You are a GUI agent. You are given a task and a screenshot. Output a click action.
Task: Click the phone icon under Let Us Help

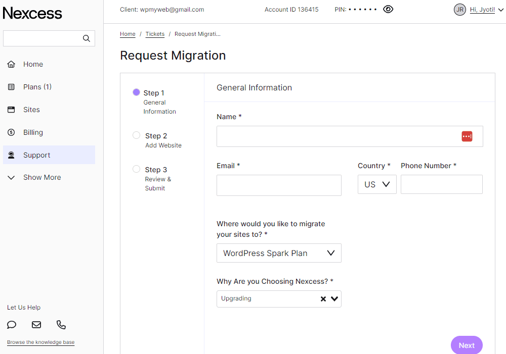pyautogui.click(x=61, y=325)
